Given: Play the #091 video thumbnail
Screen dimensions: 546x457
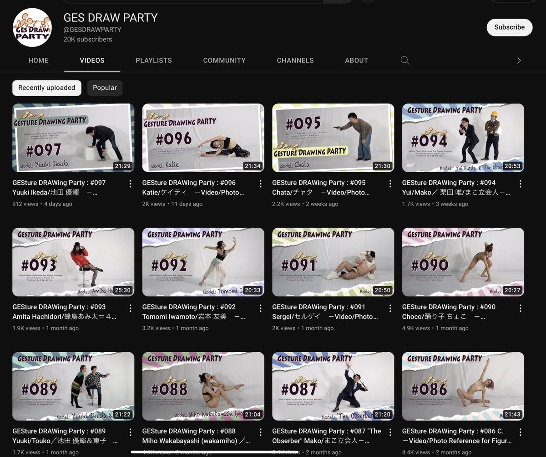Looking at the screenshot, I should click(333, 262).
